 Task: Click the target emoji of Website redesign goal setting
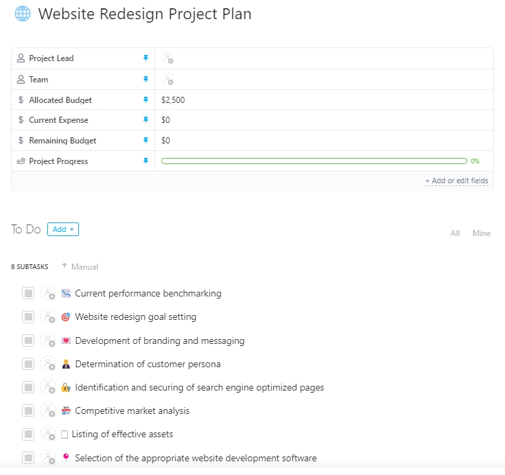pyautogui.click(x=66, y=316)
